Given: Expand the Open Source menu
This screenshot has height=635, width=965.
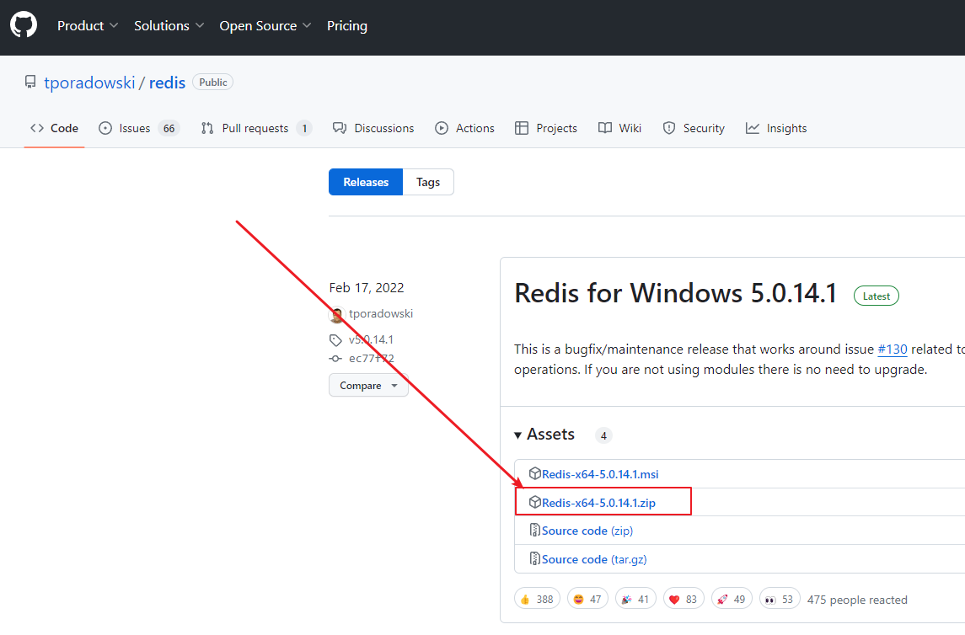Looking at the screenshot, I should 265,26.
